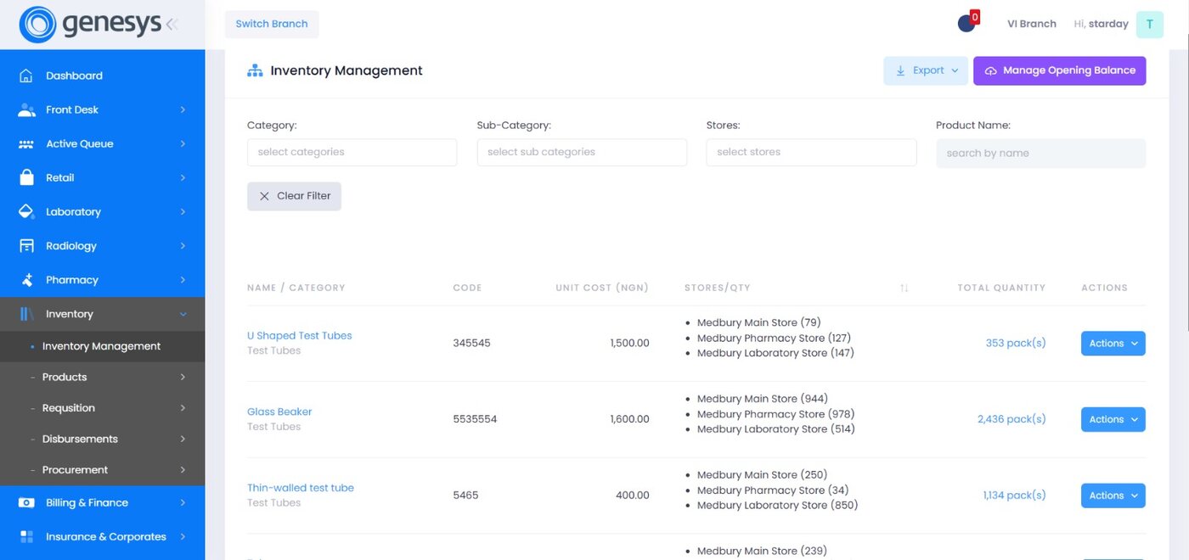Open the Export dropdown

(926, 70)
